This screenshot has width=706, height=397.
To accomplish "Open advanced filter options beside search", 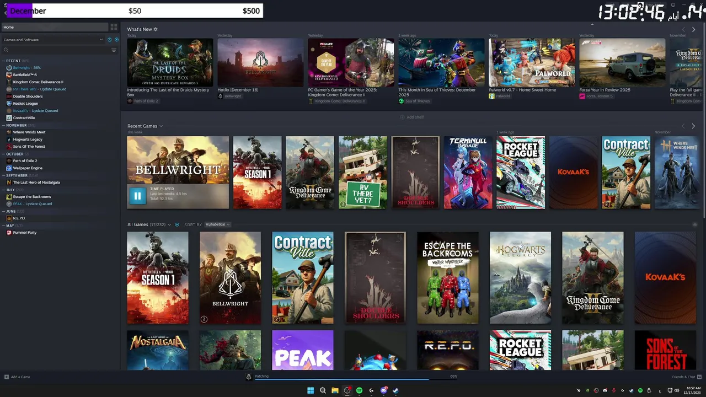I will pos(114,50).
